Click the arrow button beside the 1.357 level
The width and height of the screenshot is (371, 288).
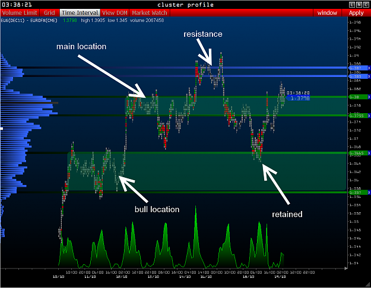369,193
